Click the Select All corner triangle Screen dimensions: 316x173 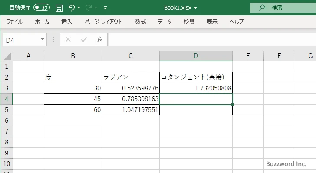pos(7,56)
